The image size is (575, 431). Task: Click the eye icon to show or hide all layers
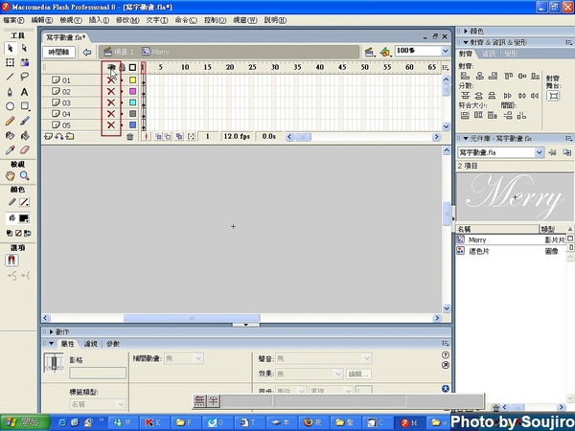[111, 67]
